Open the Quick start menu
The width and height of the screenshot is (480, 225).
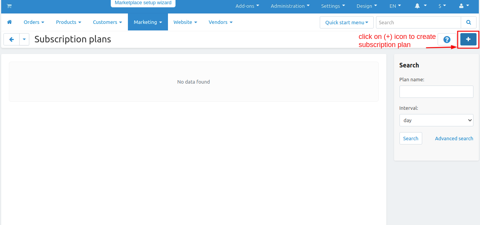tap(347, 22)
